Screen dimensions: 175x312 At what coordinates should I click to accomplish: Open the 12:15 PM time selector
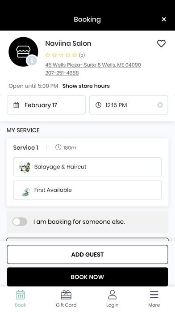129,105
